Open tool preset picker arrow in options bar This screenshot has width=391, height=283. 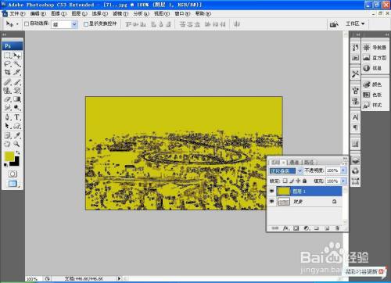[x=17, y=24]
